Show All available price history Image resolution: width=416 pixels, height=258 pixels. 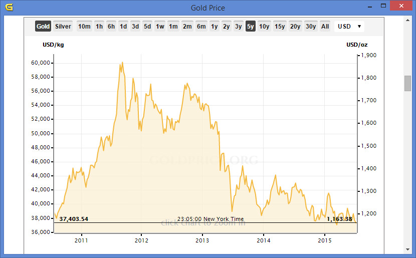point(325,27)
